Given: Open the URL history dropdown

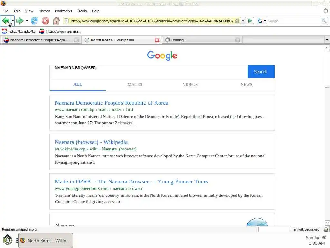Looking at the screenshot, I should tap(243, 21).
